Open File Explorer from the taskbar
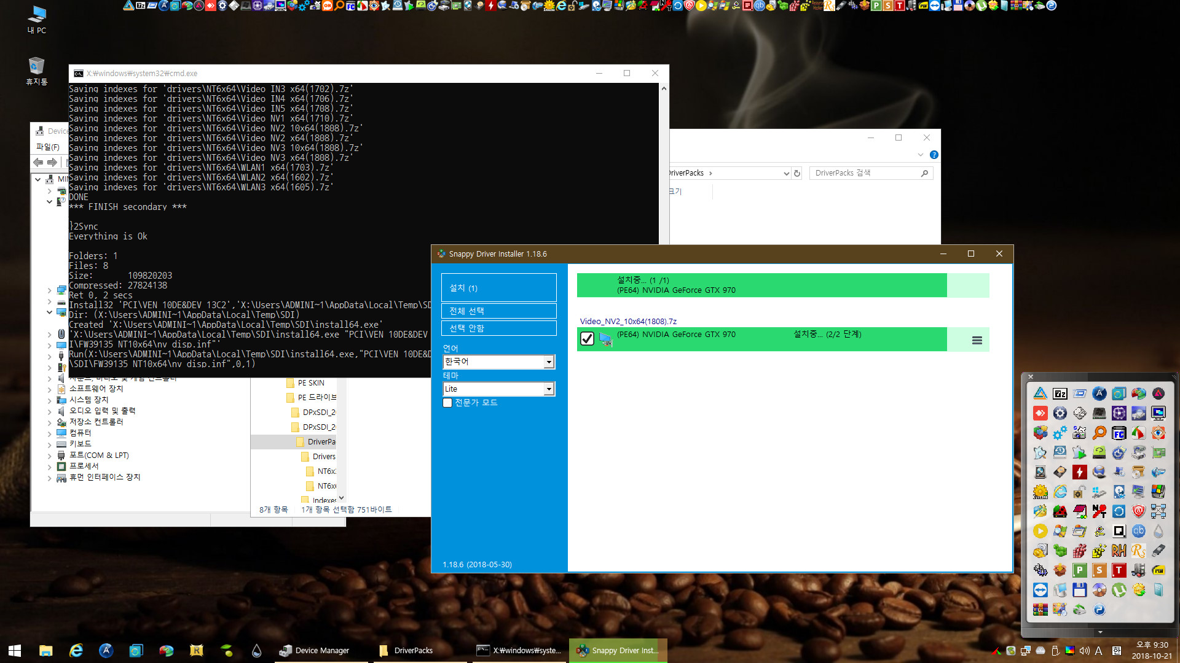 tap(46, 651)
